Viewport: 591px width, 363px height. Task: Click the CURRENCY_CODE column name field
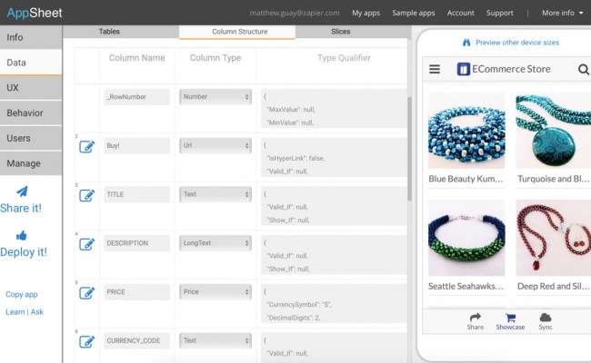coord(136,340)
